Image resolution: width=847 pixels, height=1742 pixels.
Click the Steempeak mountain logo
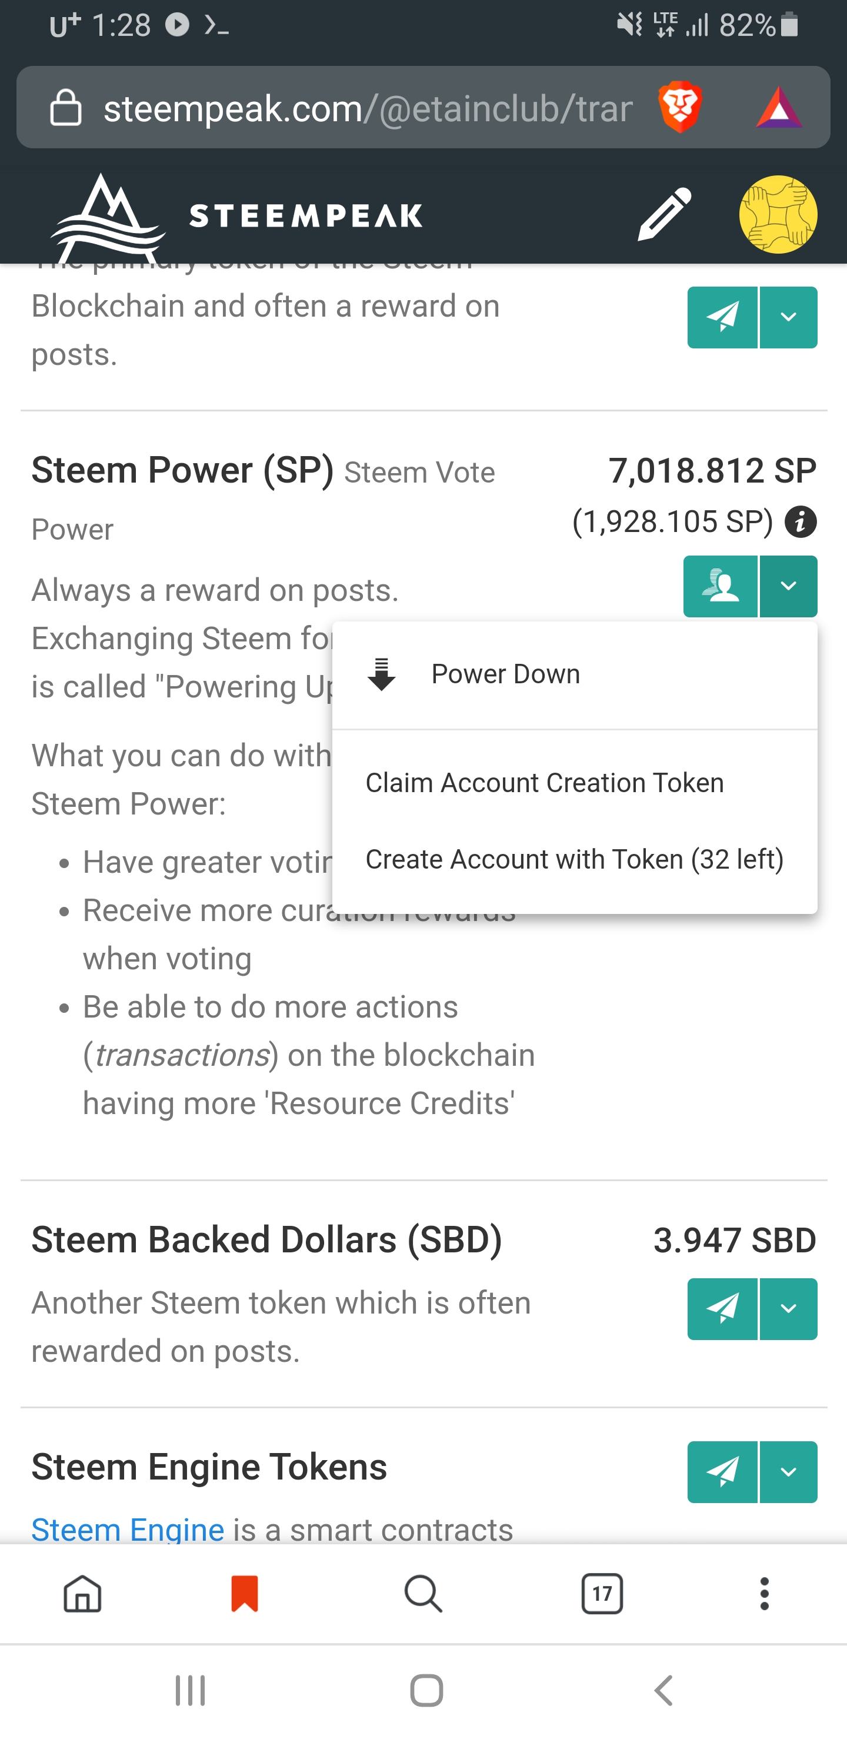coord(108,217)
